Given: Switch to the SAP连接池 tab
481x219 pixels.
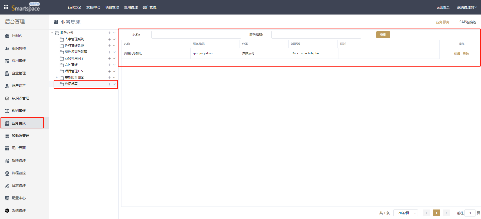Looking at the screenshot, I should [468, 22].
